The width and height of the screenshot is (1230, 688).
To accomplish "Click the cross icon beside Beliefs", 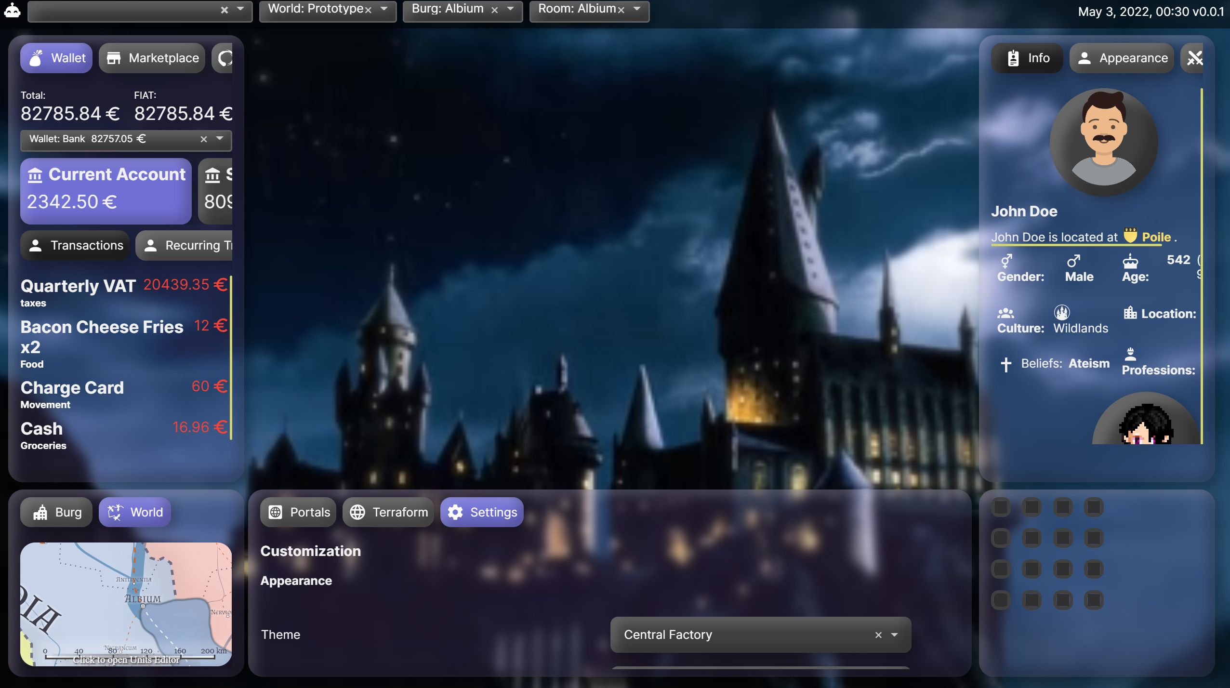I will [1006, 364].
